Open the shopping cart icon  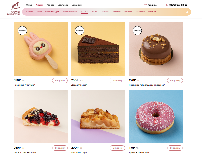pos(145,5)
